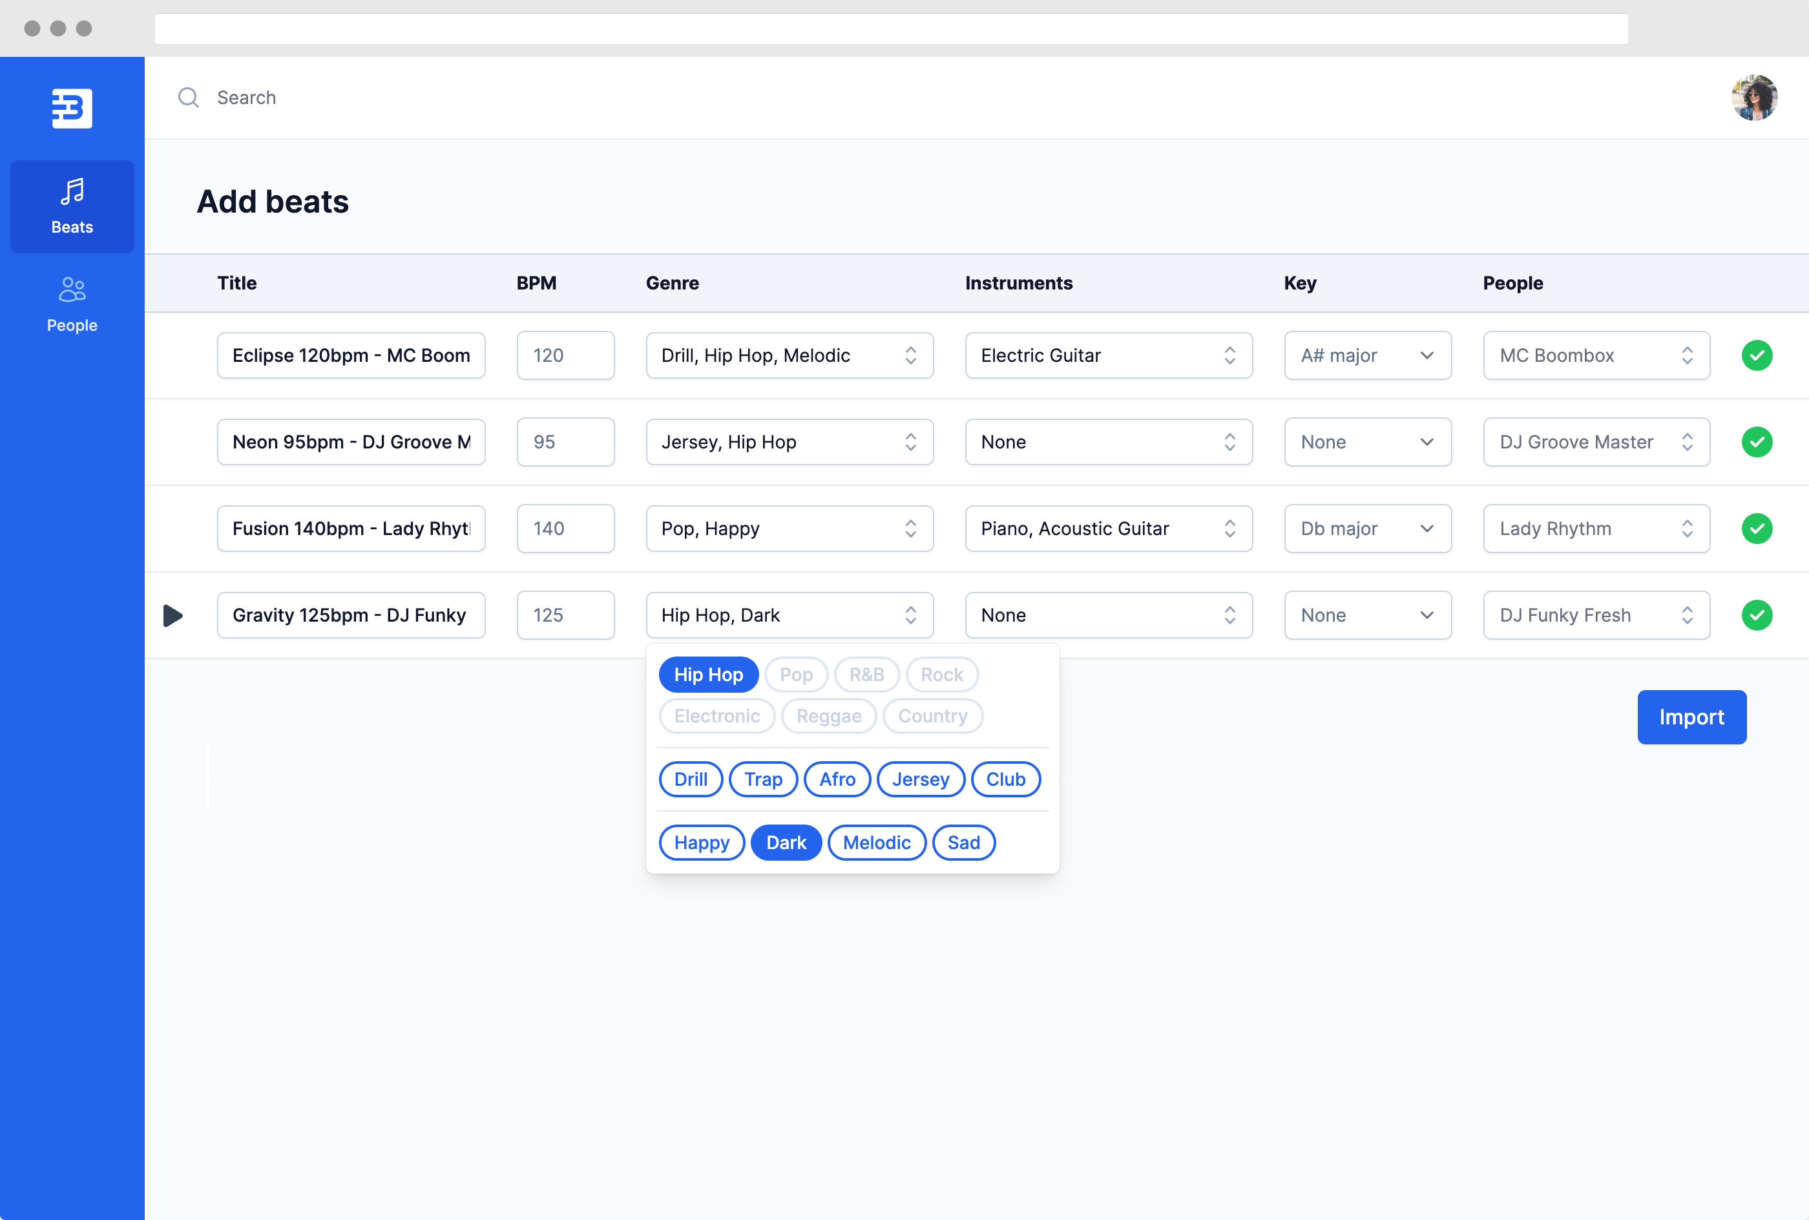The width and height of the screenshot is (1809, 1220).
Task: Click the green checkmark on the Gravity row
Action: point(1756,615)
